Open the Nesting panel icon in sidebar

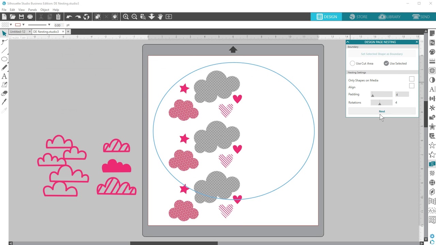point(432,164)
